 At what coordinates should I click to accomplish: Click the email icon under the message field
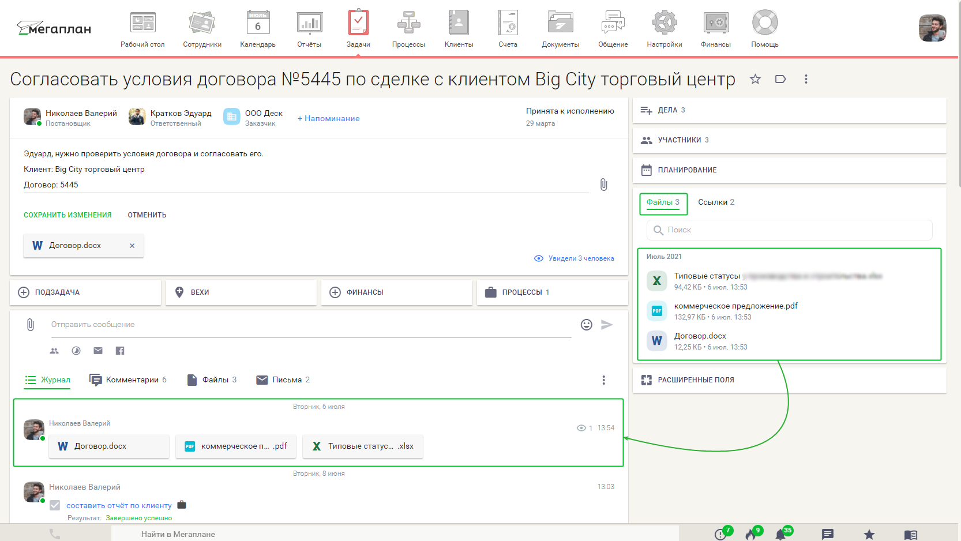98,351
